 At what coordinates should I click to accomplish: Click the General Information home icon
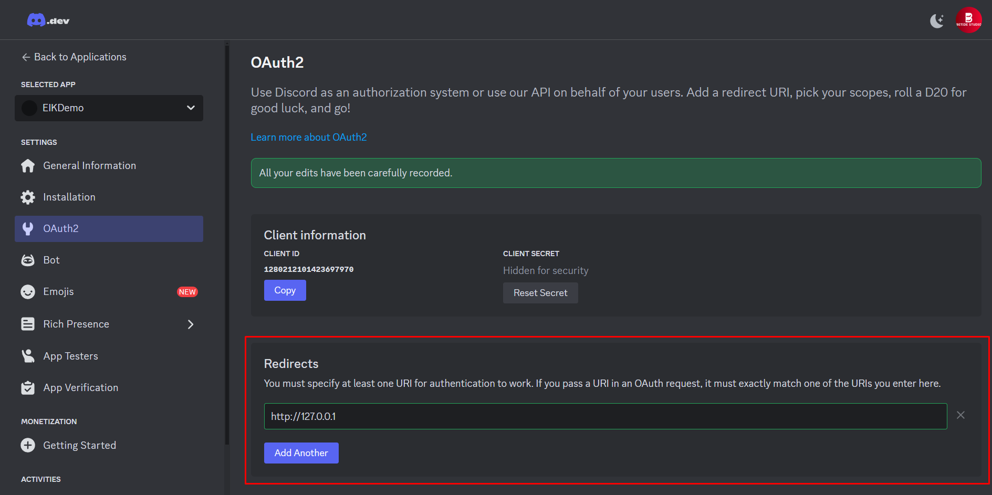tap(28, 166)
